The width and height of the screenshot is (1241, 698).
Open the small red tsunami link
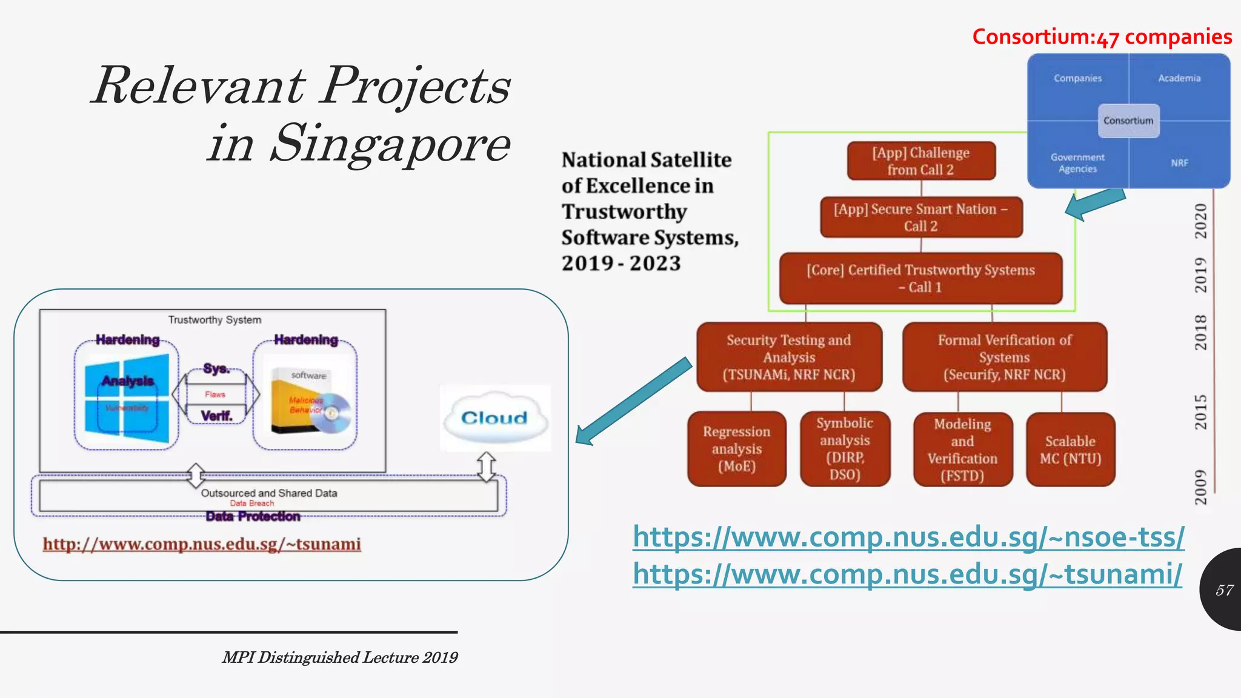point(202,544)
